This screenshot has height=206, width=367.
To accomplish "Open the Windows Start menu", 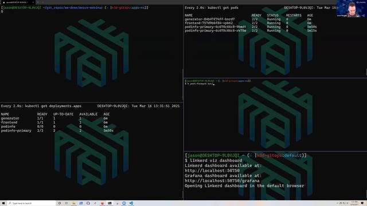I will click(x=3, y=203).
